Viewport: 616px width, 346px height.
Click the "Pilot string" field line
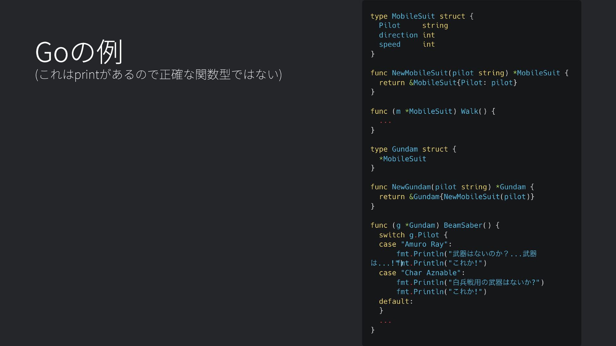pos(413,26)
